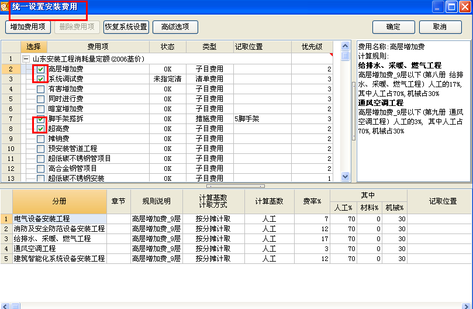
Task: Click the 费率% column header
Action: pos(312,201)
